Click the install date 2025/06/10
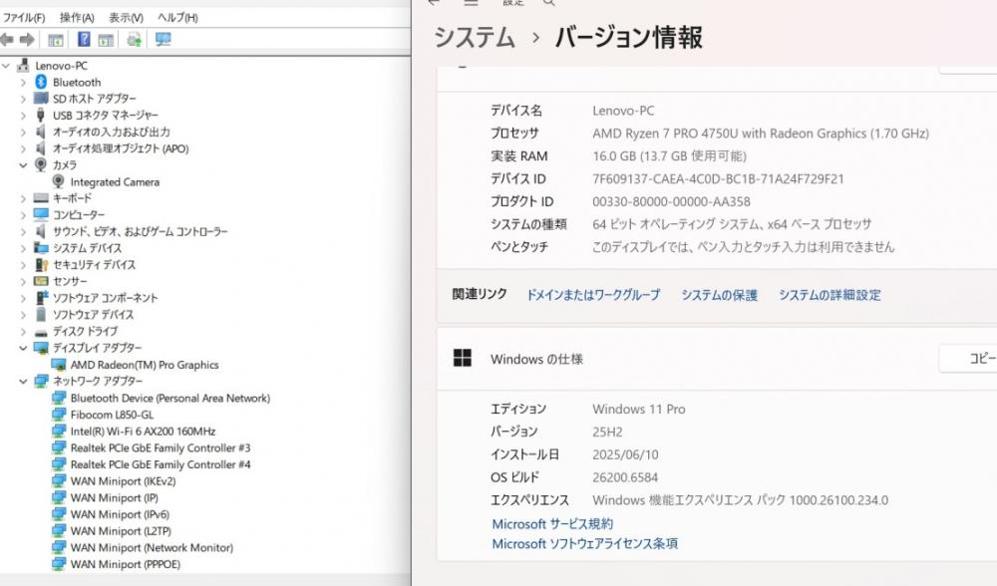997x586 pixels. click(626, 454)
